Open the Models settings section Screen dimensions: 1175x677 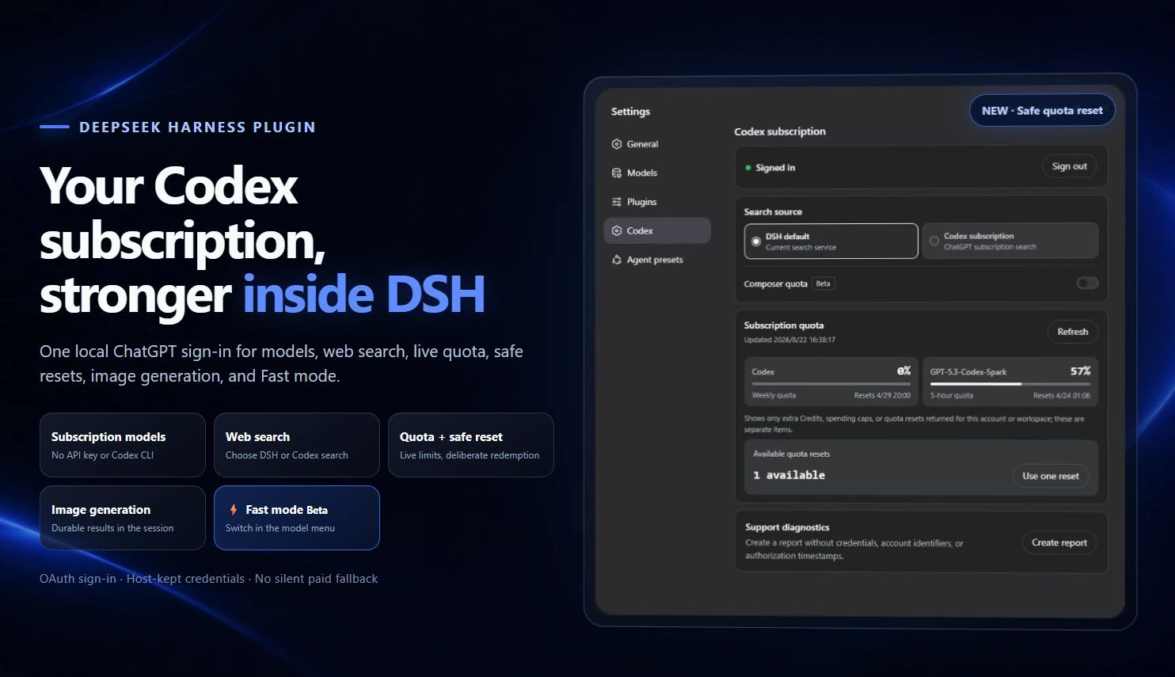(657, 173)
